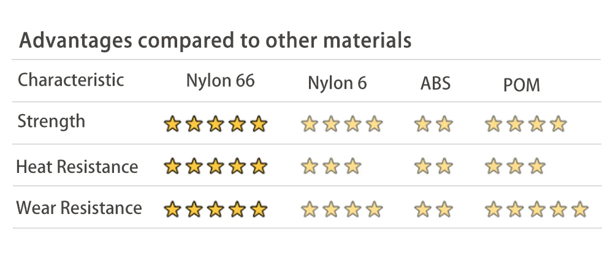Screen dimensions: 613x260
Task: Click the fourth star in Nylon 6 Wear Resistance row
Action: point(375,209)
